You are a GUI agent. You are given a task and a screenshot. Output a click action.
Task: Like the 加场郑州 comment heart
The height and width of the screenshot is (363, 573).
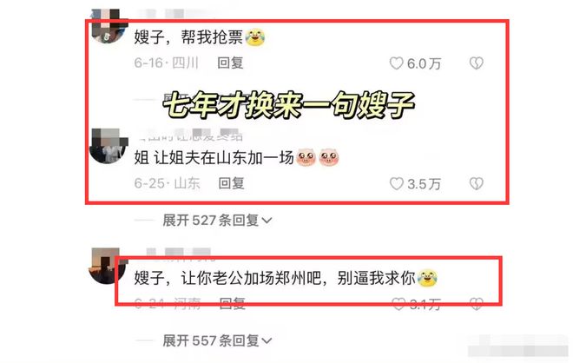[x=398, y=304]
